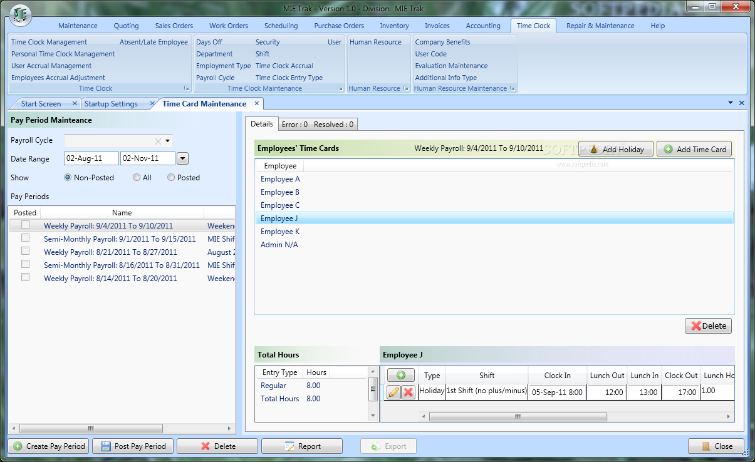Open Human Resource group dialog launcher
The height and width of the screenshot is (462, 755).
coord(405,89)
